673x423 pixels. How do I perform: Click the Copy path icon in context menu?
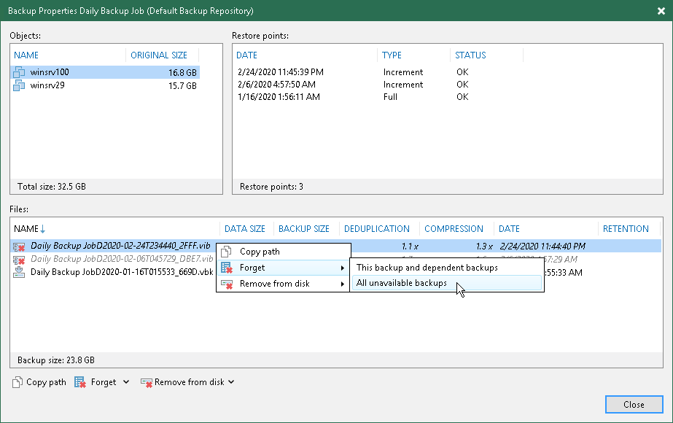226,252
